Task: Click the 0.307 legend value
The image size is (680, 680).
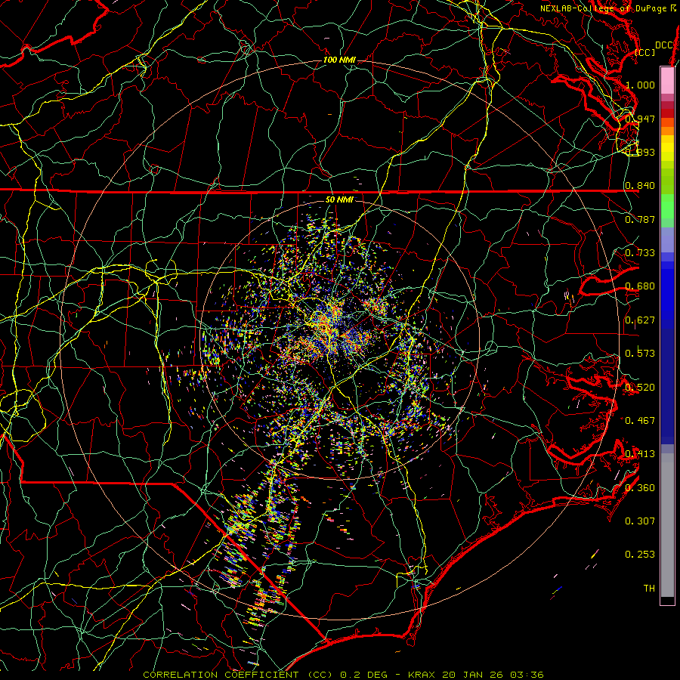Action: [640, 521]
